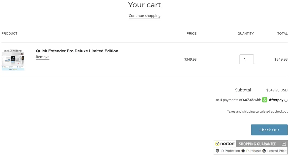The height and width of the screenshot is (155, 289).
Task: Click the ID Protection label
Action: pos(230,151)
